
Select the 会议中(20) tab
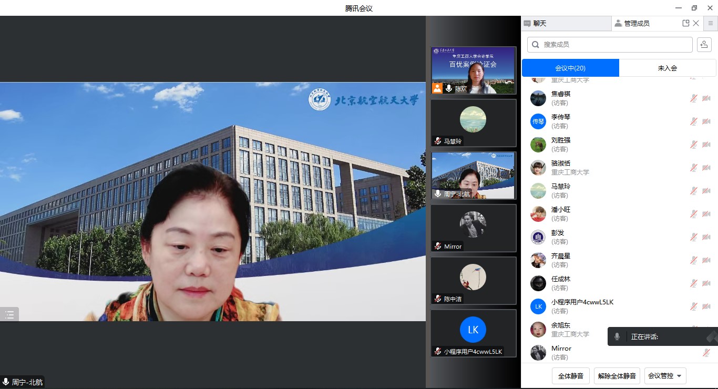(570, 68)
